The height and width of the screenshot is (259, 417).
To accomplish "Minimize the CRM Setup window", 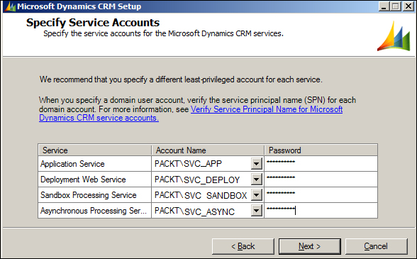I will (x=384, y=6).
